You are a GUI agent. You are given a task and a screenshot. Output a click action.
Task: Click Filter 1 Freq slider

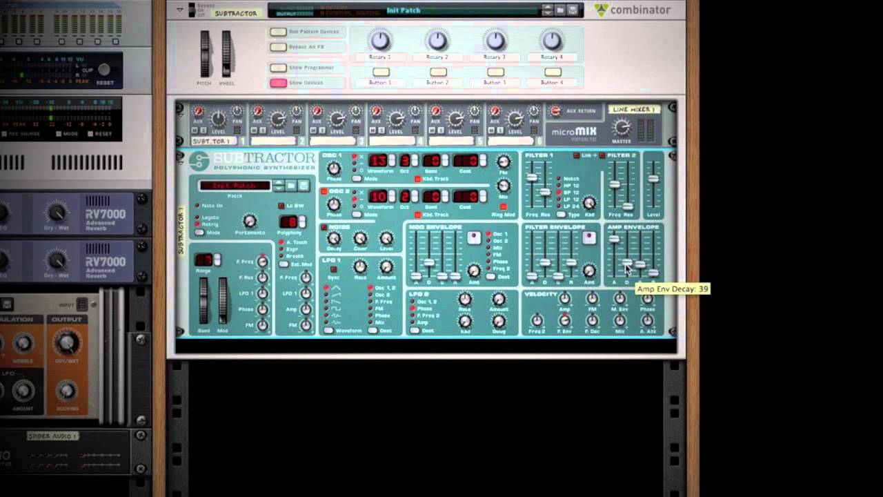coord(532,178)
